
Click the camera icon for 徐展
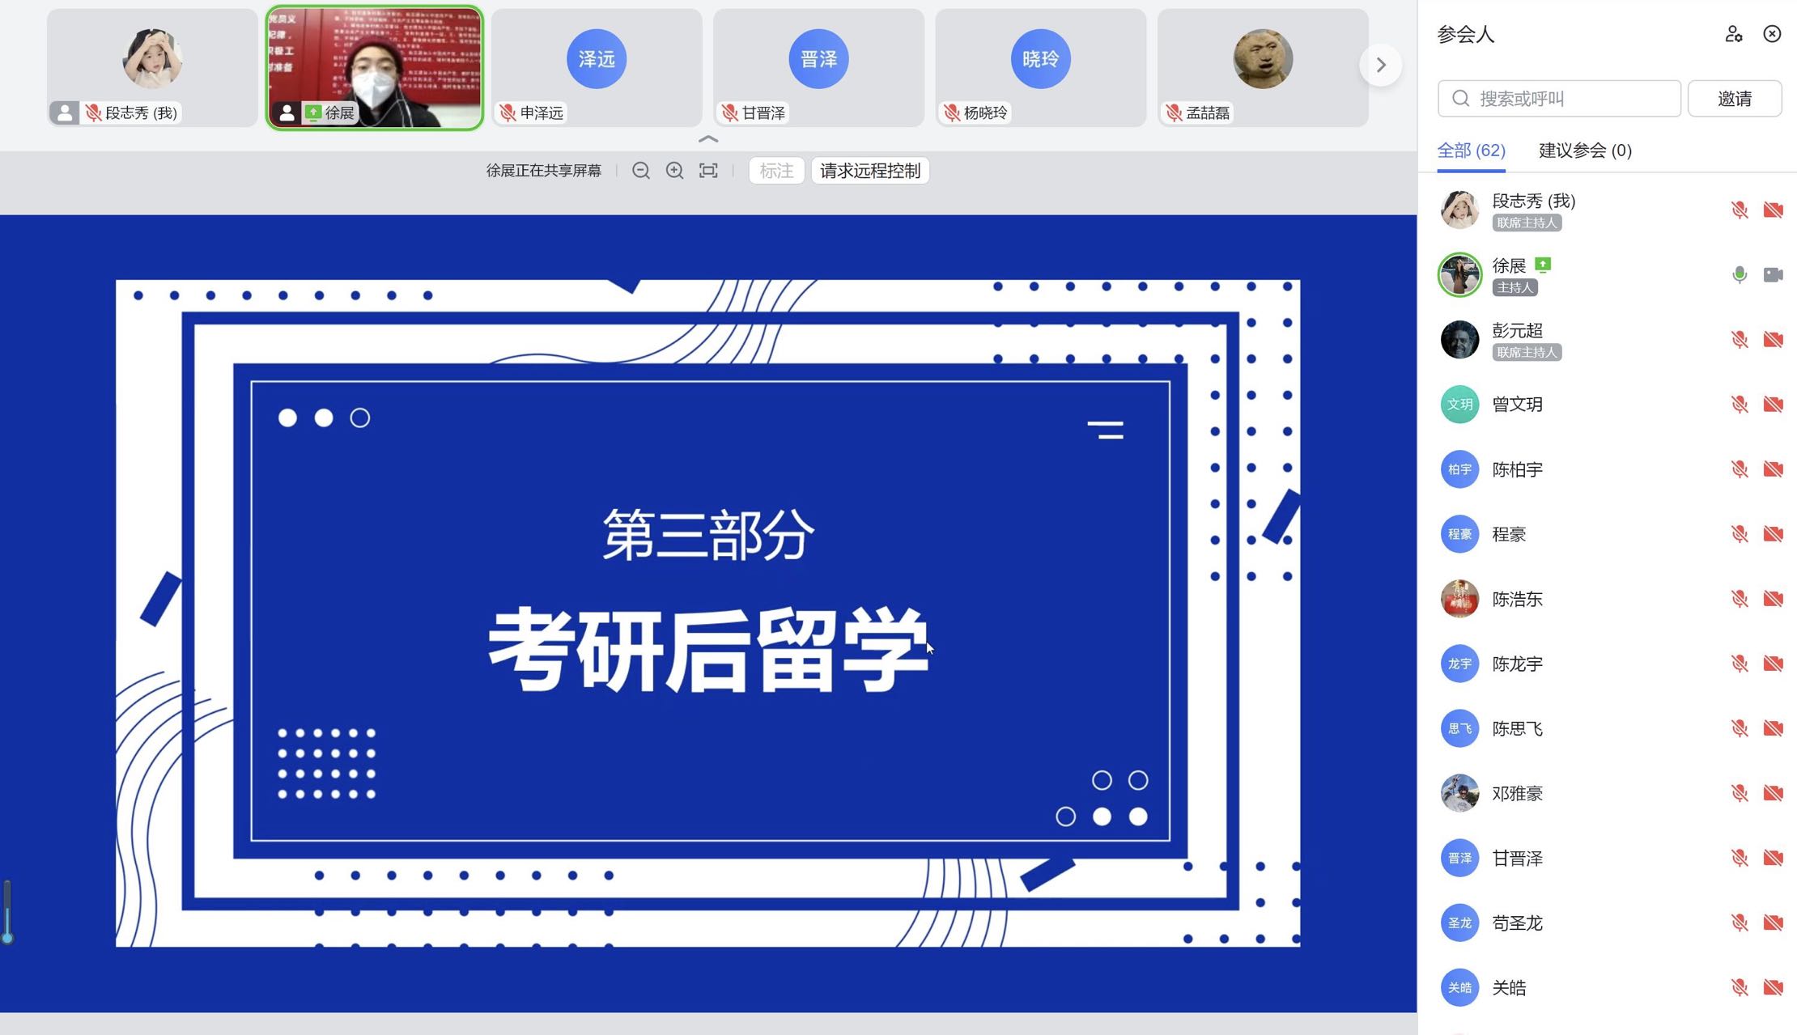[x=1773, y=275]
